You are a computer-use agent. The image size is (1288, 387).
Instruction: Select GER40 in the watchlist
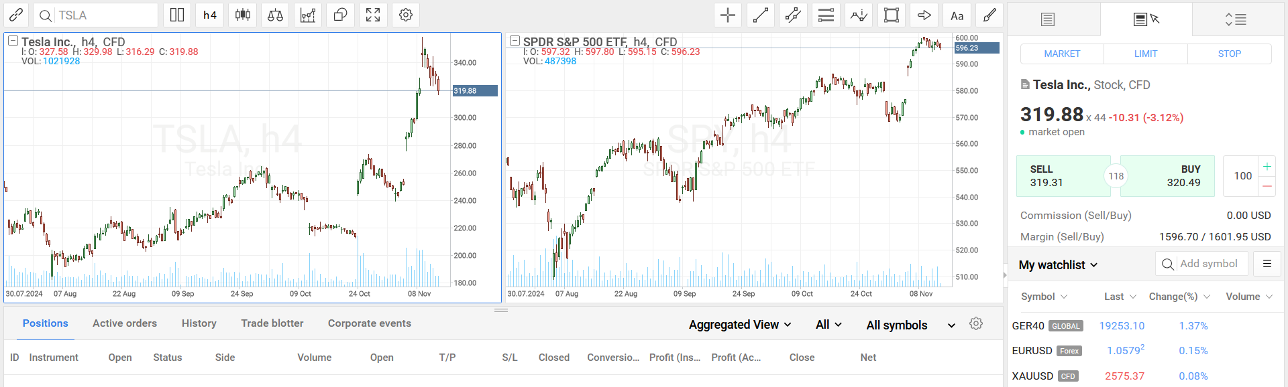pos(1146,326)
